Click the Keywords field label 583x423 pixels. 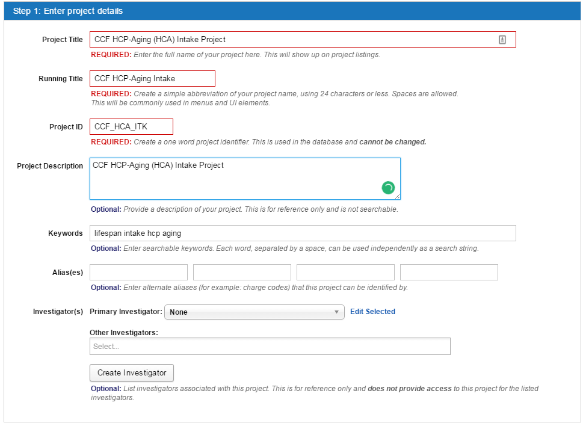tap(66, 233)
